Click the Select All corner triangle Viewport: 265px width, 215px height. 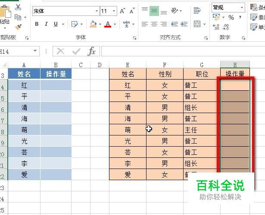coord(4,65)
